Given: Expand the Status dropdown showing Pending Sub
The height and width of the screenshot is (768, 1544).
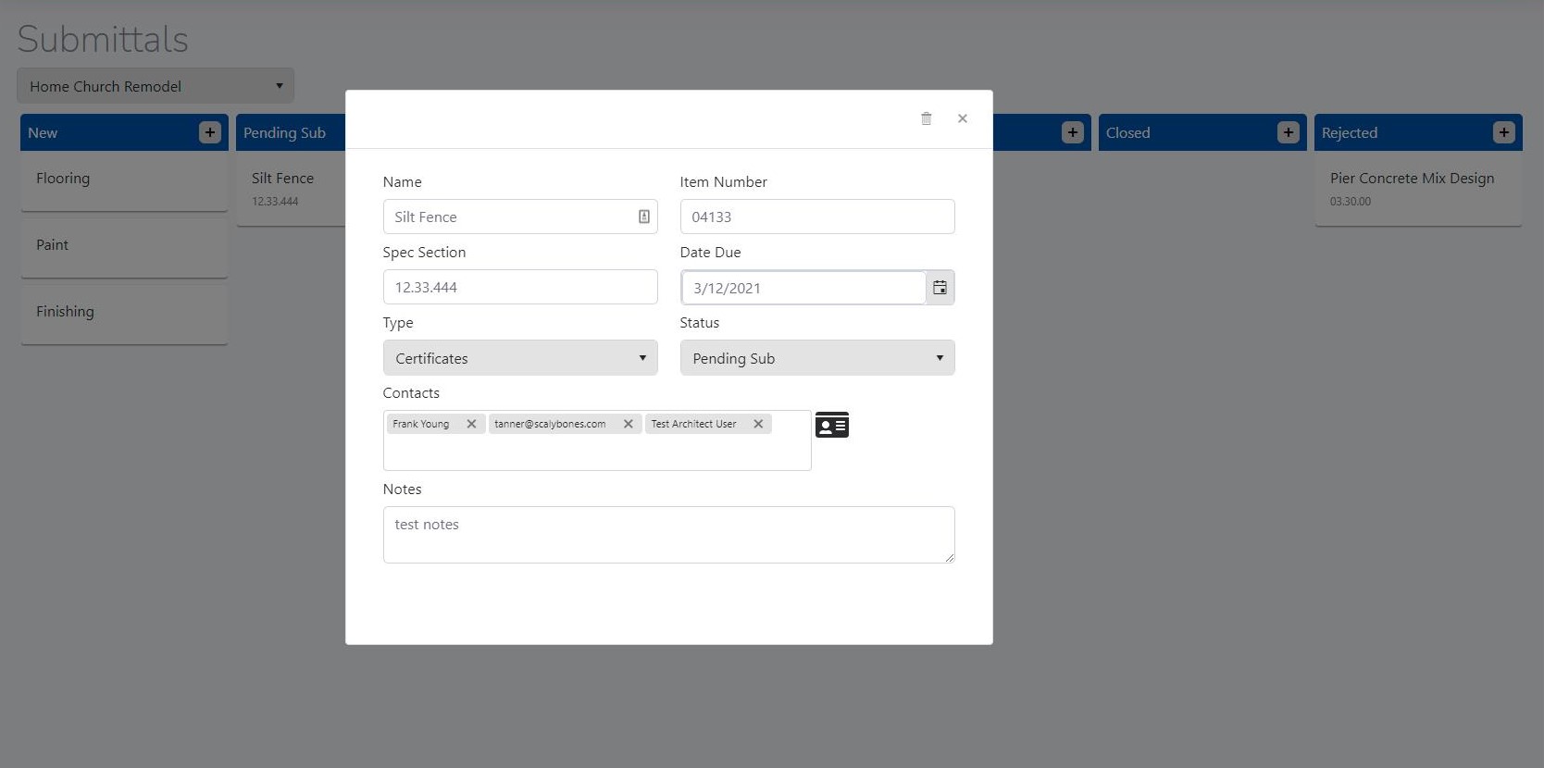Looking at the screenshot, I should [x=816, y=358].
